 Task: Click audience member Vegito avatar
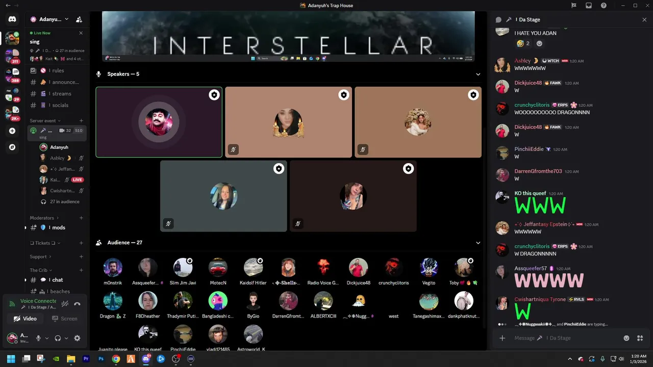[x=429, y=267]
